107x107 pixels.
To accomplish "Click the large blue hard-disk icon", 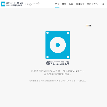I will (x=58, y=45).
